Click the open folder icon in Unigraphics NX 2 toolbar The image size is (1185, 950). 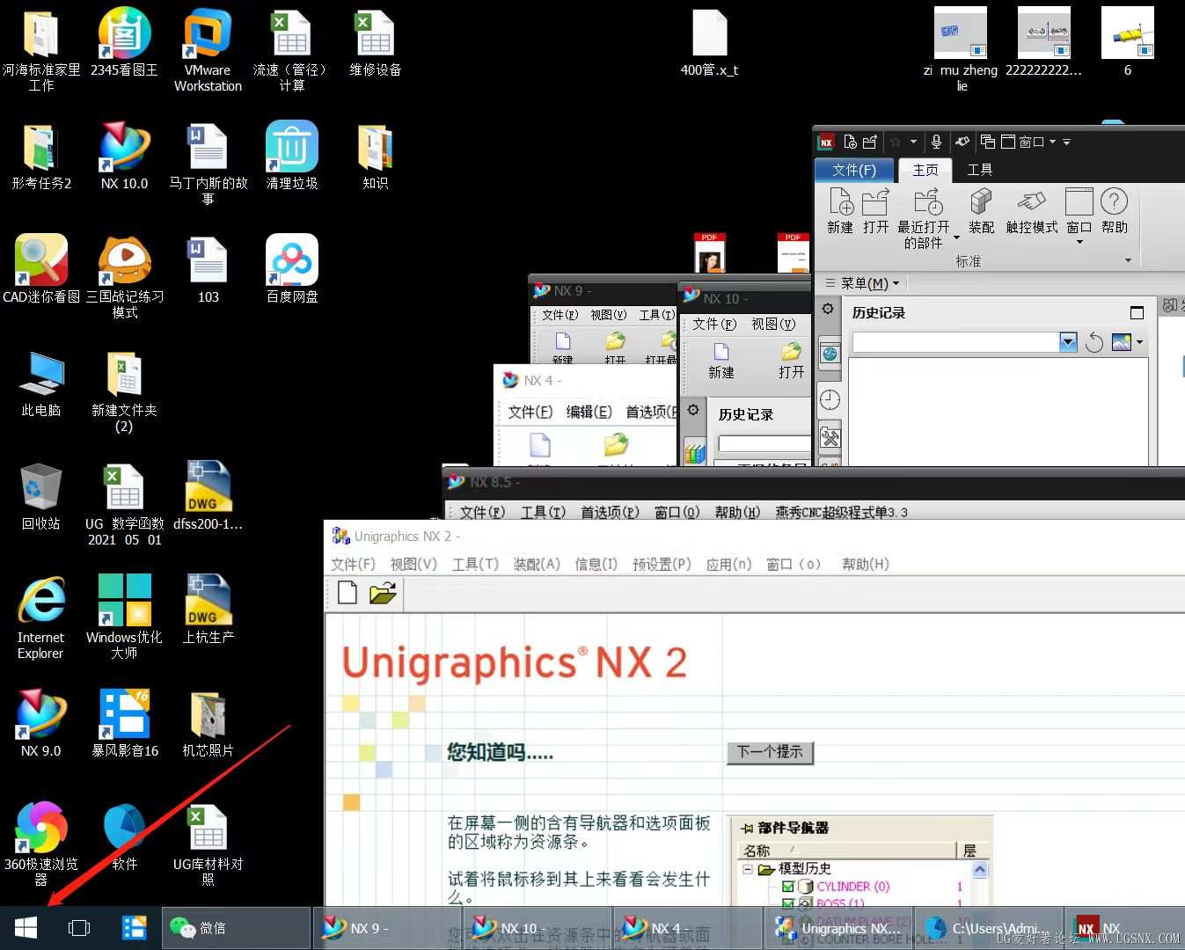click(x=383, y=593)
